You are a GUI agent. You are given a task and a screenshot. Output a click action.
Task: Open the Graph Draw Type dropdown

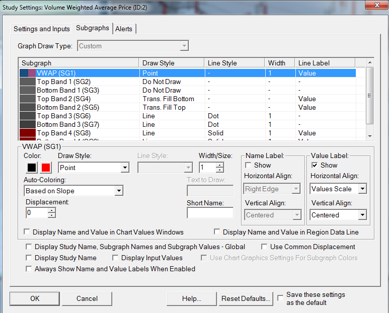133,46
